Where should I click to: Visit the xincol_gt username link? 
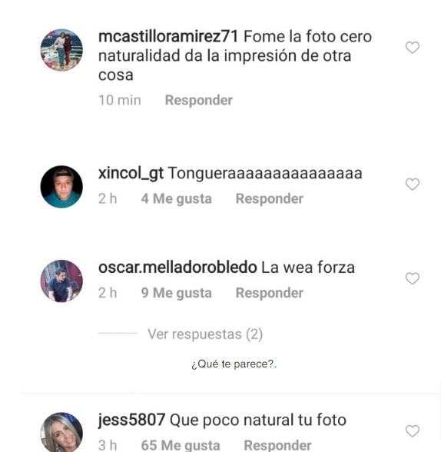pyautogui.click(x=131, y=174)
